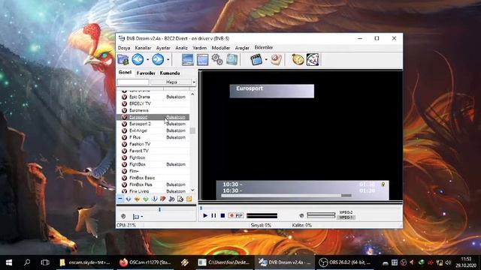Click the Pause button
The image size is (481, 270).
pyautogui.click(x=213, y=215)
